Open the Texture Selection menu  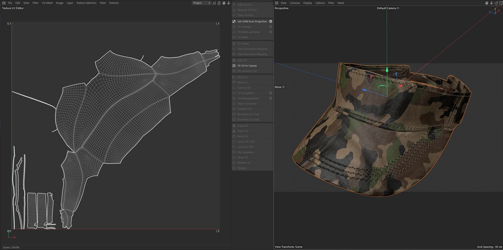86,3
